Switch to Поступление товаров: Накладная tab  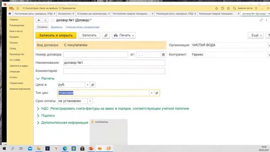click(131, 14)
